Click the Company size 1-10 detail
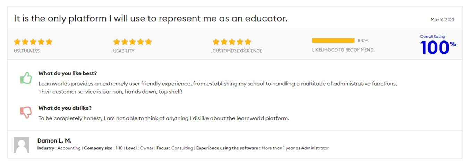Screen dimensions: 468x164 (103, 148)
